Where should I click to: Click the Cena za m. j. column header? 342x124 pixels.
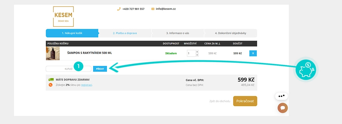coord(212,44)
